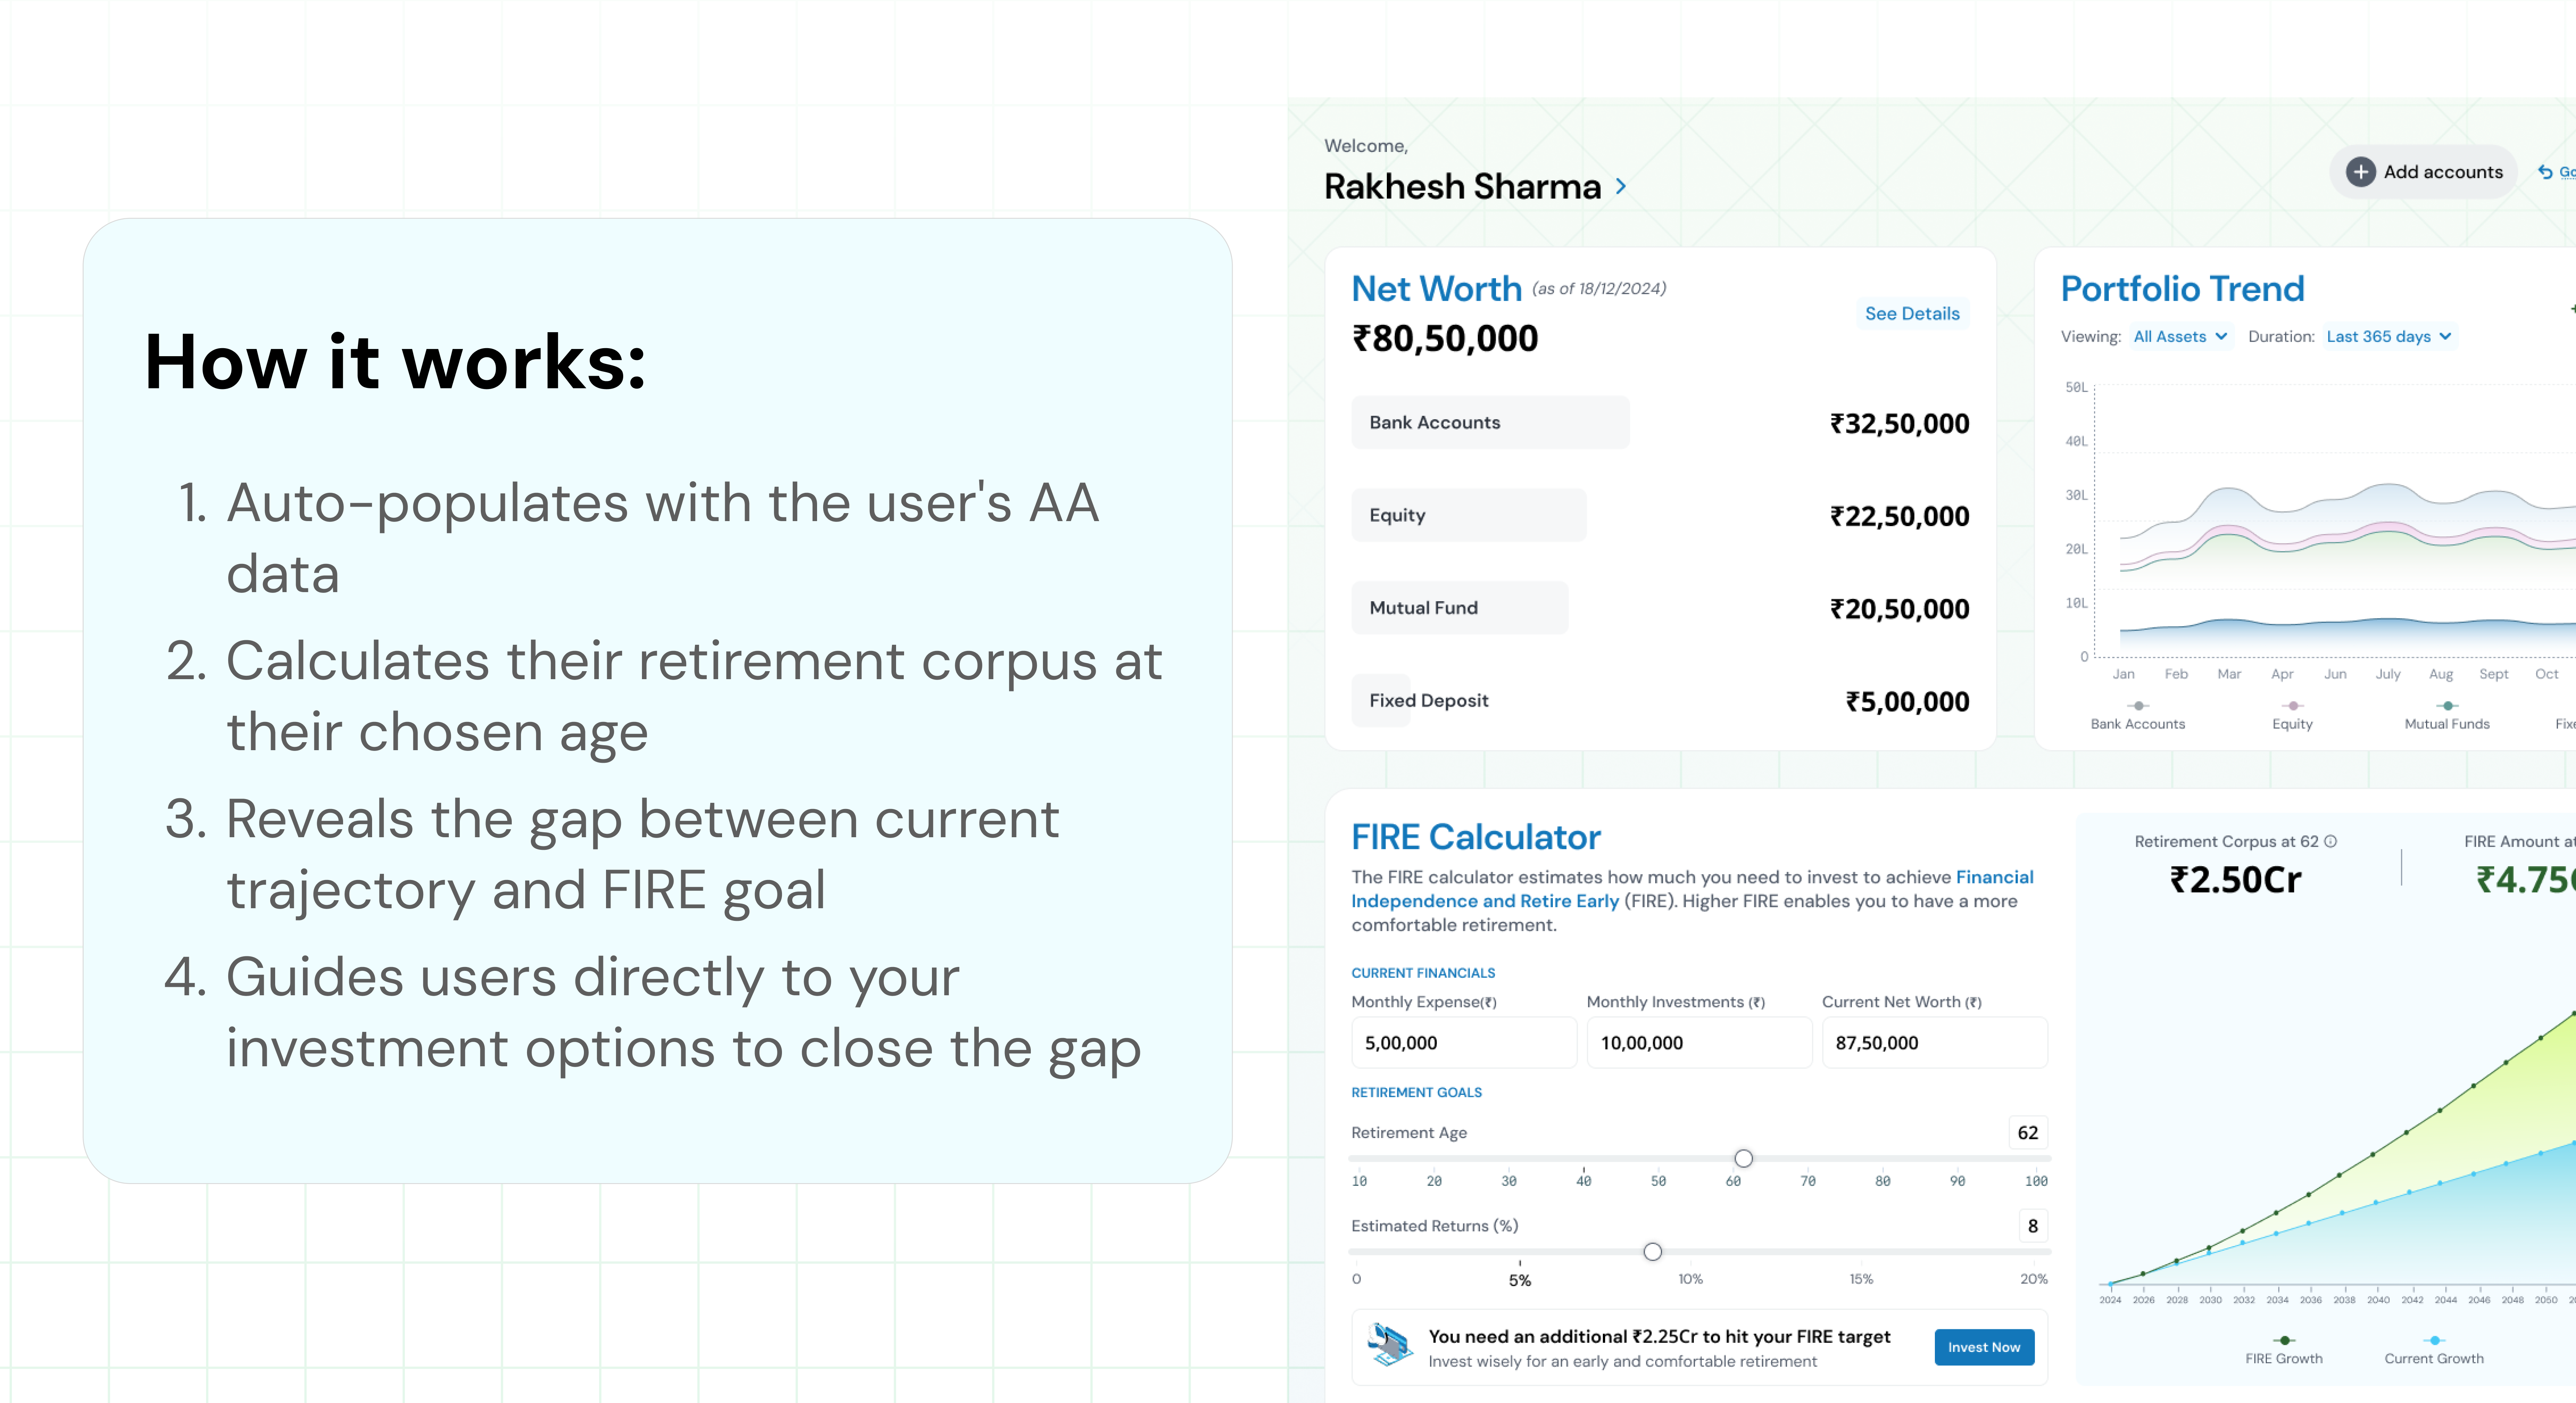Click the Monthly Expense input field
2576x1403 pixels.
pyautogui.click(x=1463, y=1043)
